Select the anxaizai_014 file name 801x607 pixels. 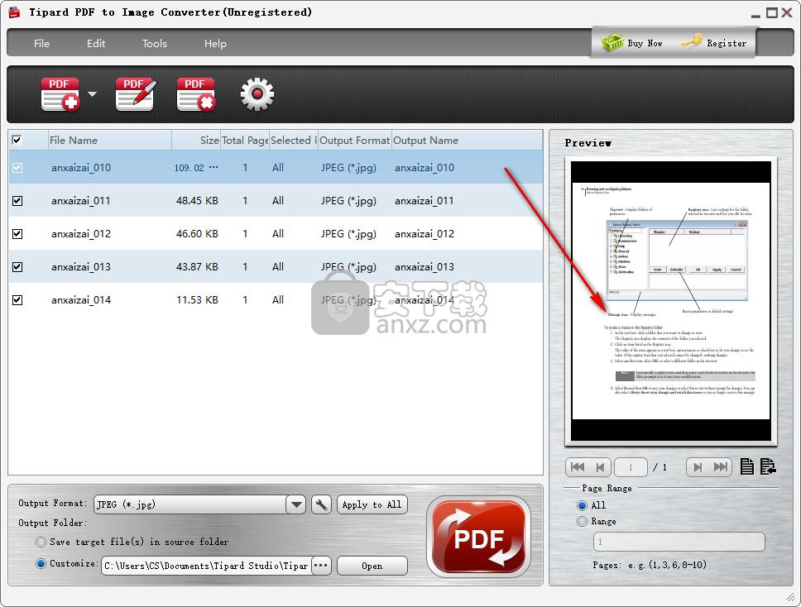(x=81, y=299)
